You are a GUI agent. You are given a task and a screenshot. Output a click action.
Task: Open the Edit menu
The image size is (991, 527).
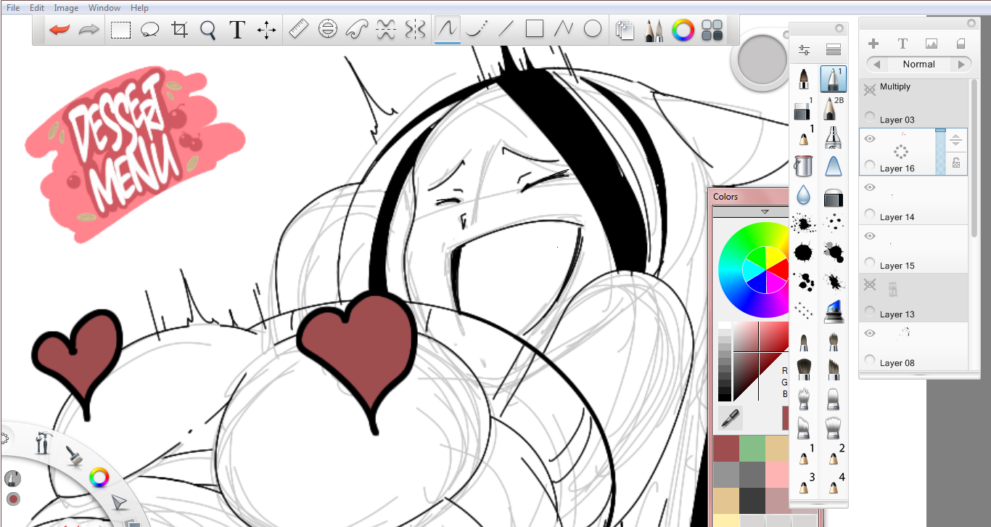click(37, 8)
